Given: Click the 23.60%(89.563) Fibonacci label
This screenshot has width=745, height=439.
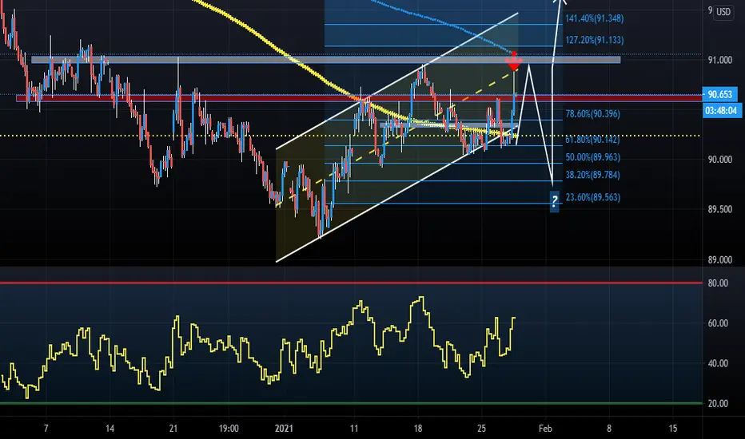Looking at the screenshot, I should pos(592,197).
